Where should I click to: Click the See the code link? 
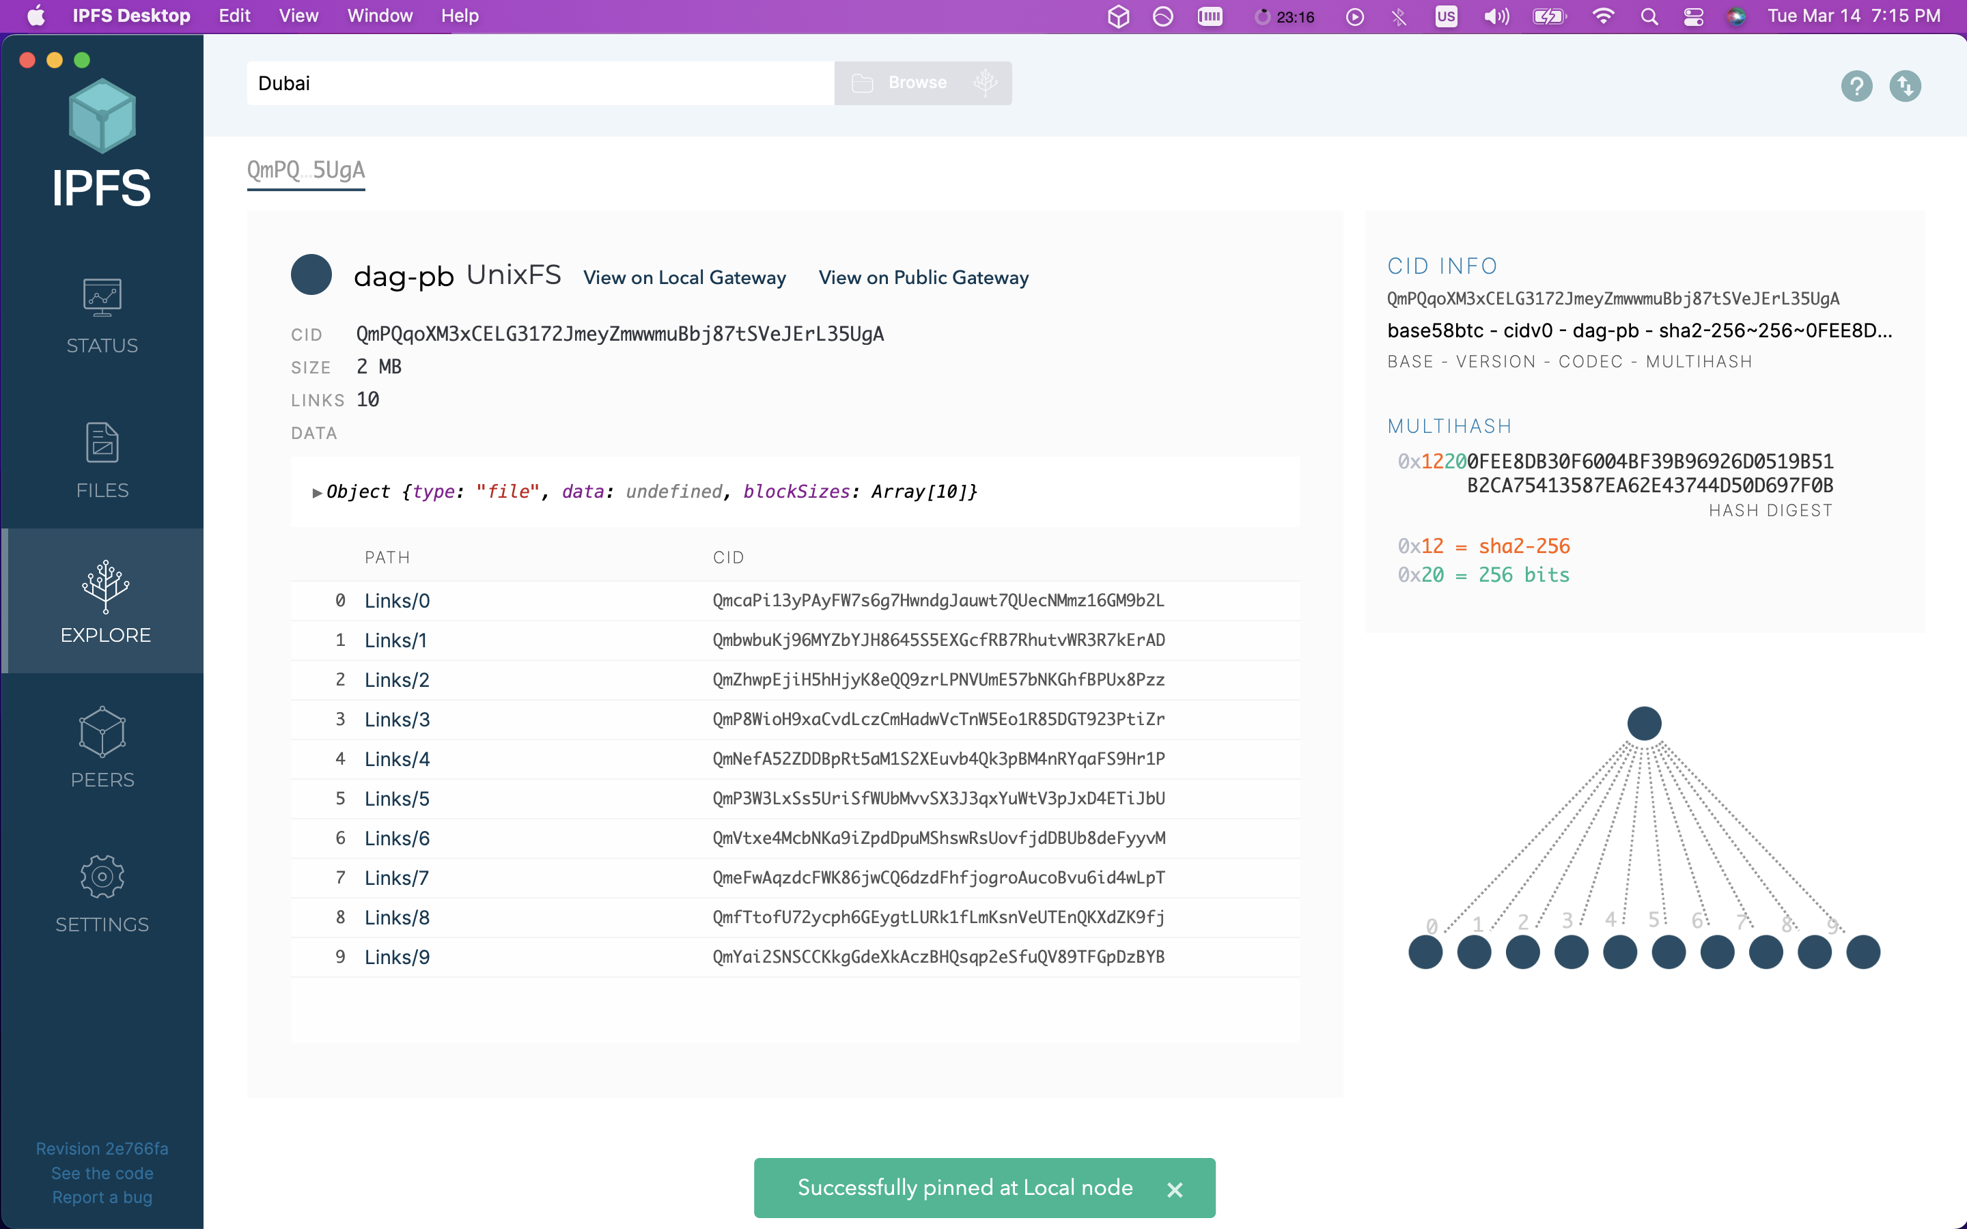click(x=102, y=1173)
